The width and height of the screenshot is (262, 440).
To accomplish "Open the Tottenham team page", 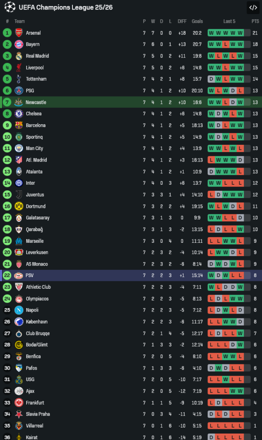I will tap(36, 79).
